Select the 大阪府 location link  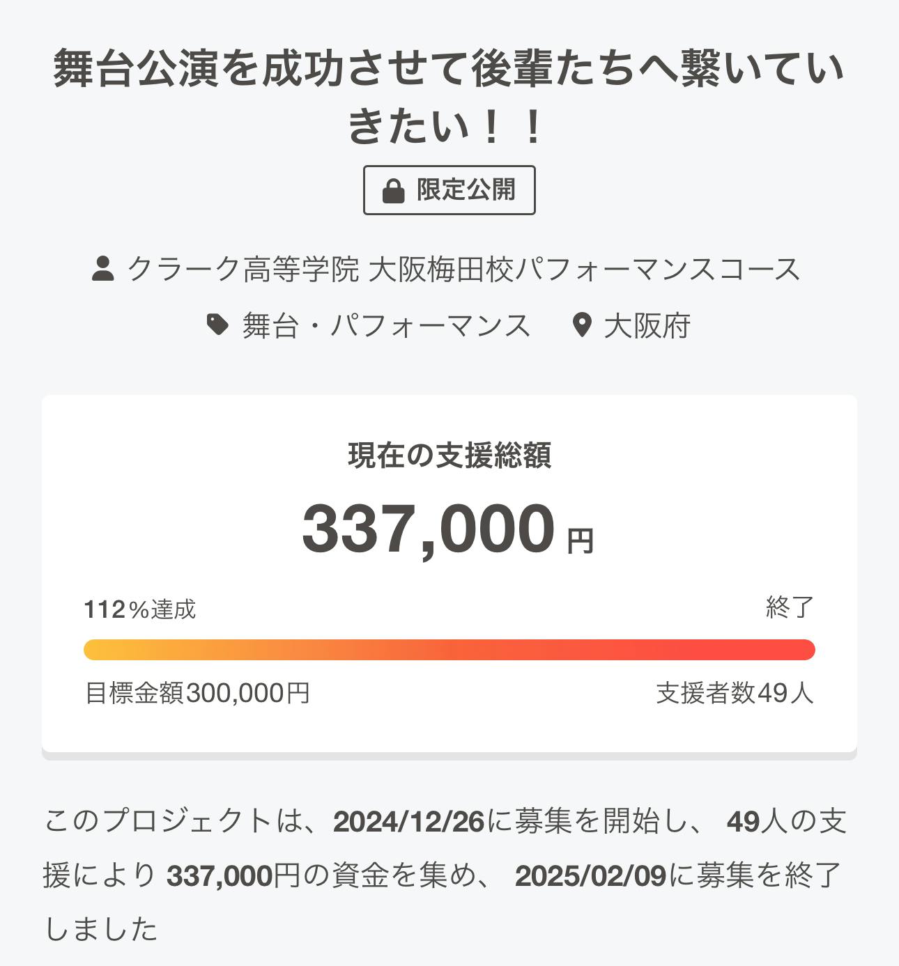pos(647,325)
